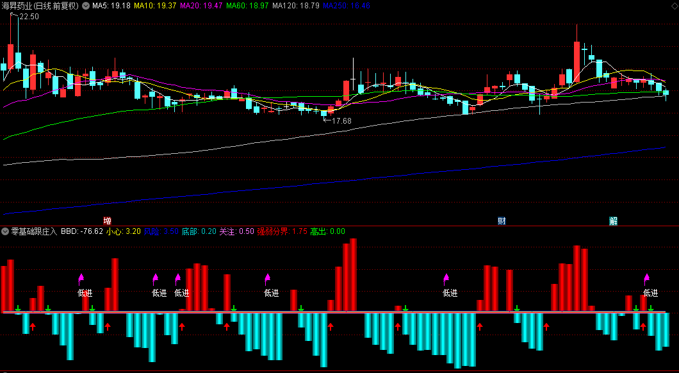The width and height of the screenshot is (679, 373).
Task: Click the MA10: 19.37 label
Action: coord(155,6)
